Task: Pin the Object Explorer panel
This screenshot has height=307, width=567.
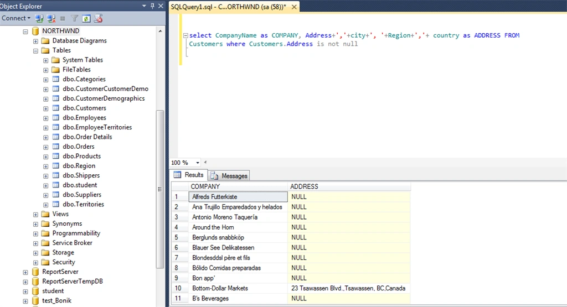Action: pos(152,6)
